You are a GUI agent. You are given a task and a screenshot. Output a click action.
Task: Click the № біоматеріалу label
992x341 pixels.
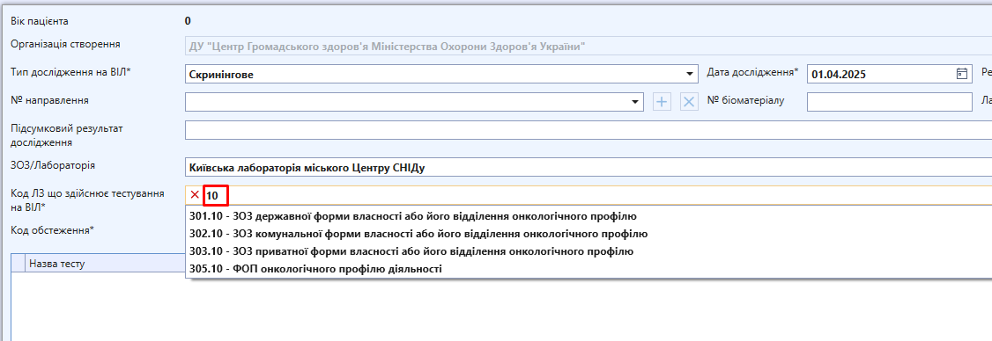tap(746, 100)
